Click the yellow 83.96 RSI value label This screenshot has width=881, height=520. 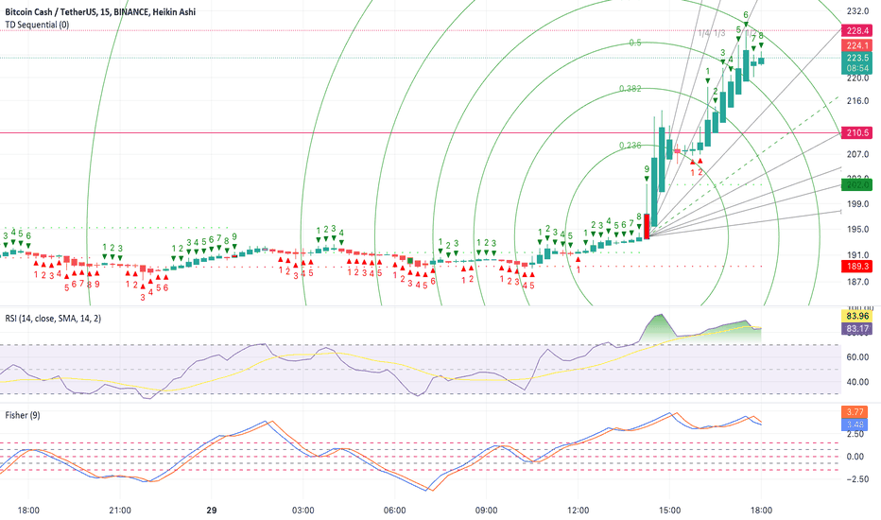tap(857, 317)
